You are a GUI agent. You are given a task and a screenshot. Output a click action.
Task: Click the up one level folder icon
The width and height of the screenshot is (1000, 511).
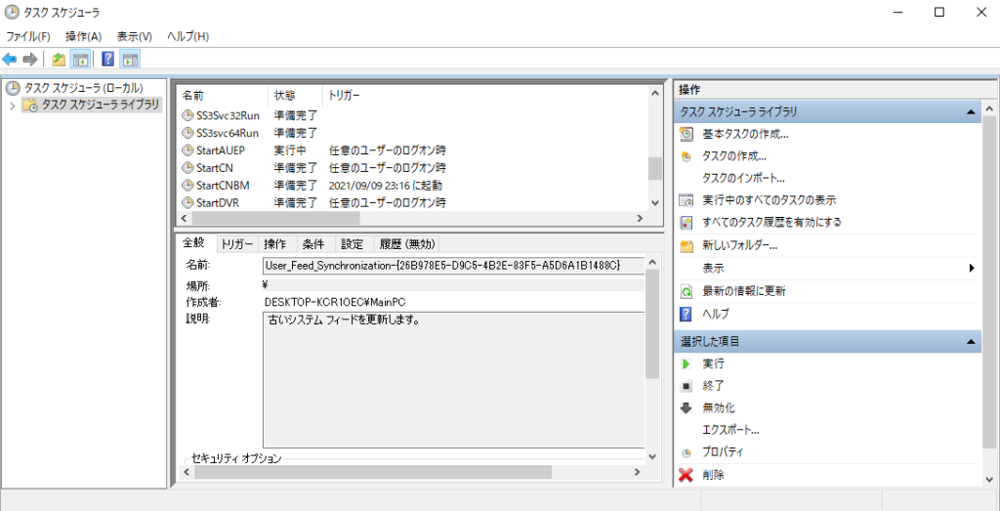pyautogui.click(x=59, y=60)
